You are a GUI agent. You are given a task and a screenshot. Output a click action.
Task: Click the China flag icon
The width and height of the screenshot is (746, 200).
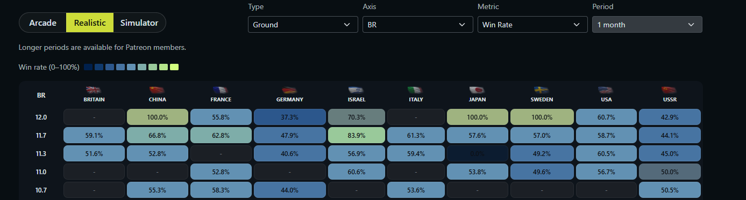click(157, 90)
